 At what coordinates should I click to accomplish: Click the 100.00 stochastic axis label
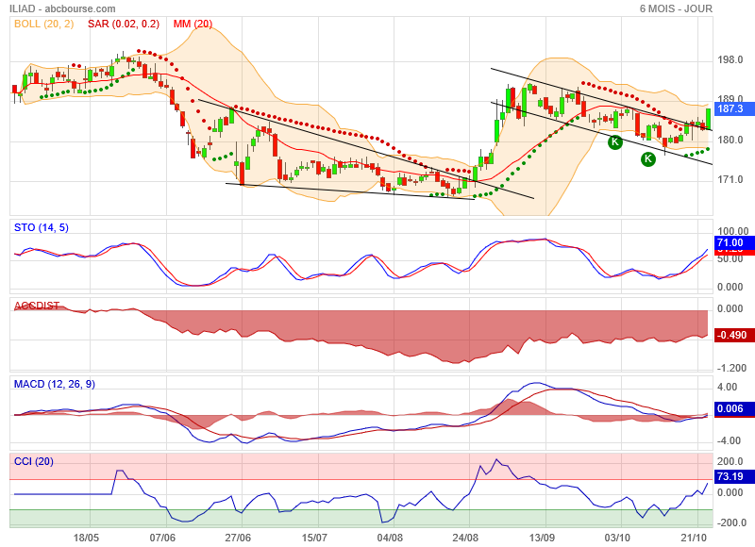point(733,231)
